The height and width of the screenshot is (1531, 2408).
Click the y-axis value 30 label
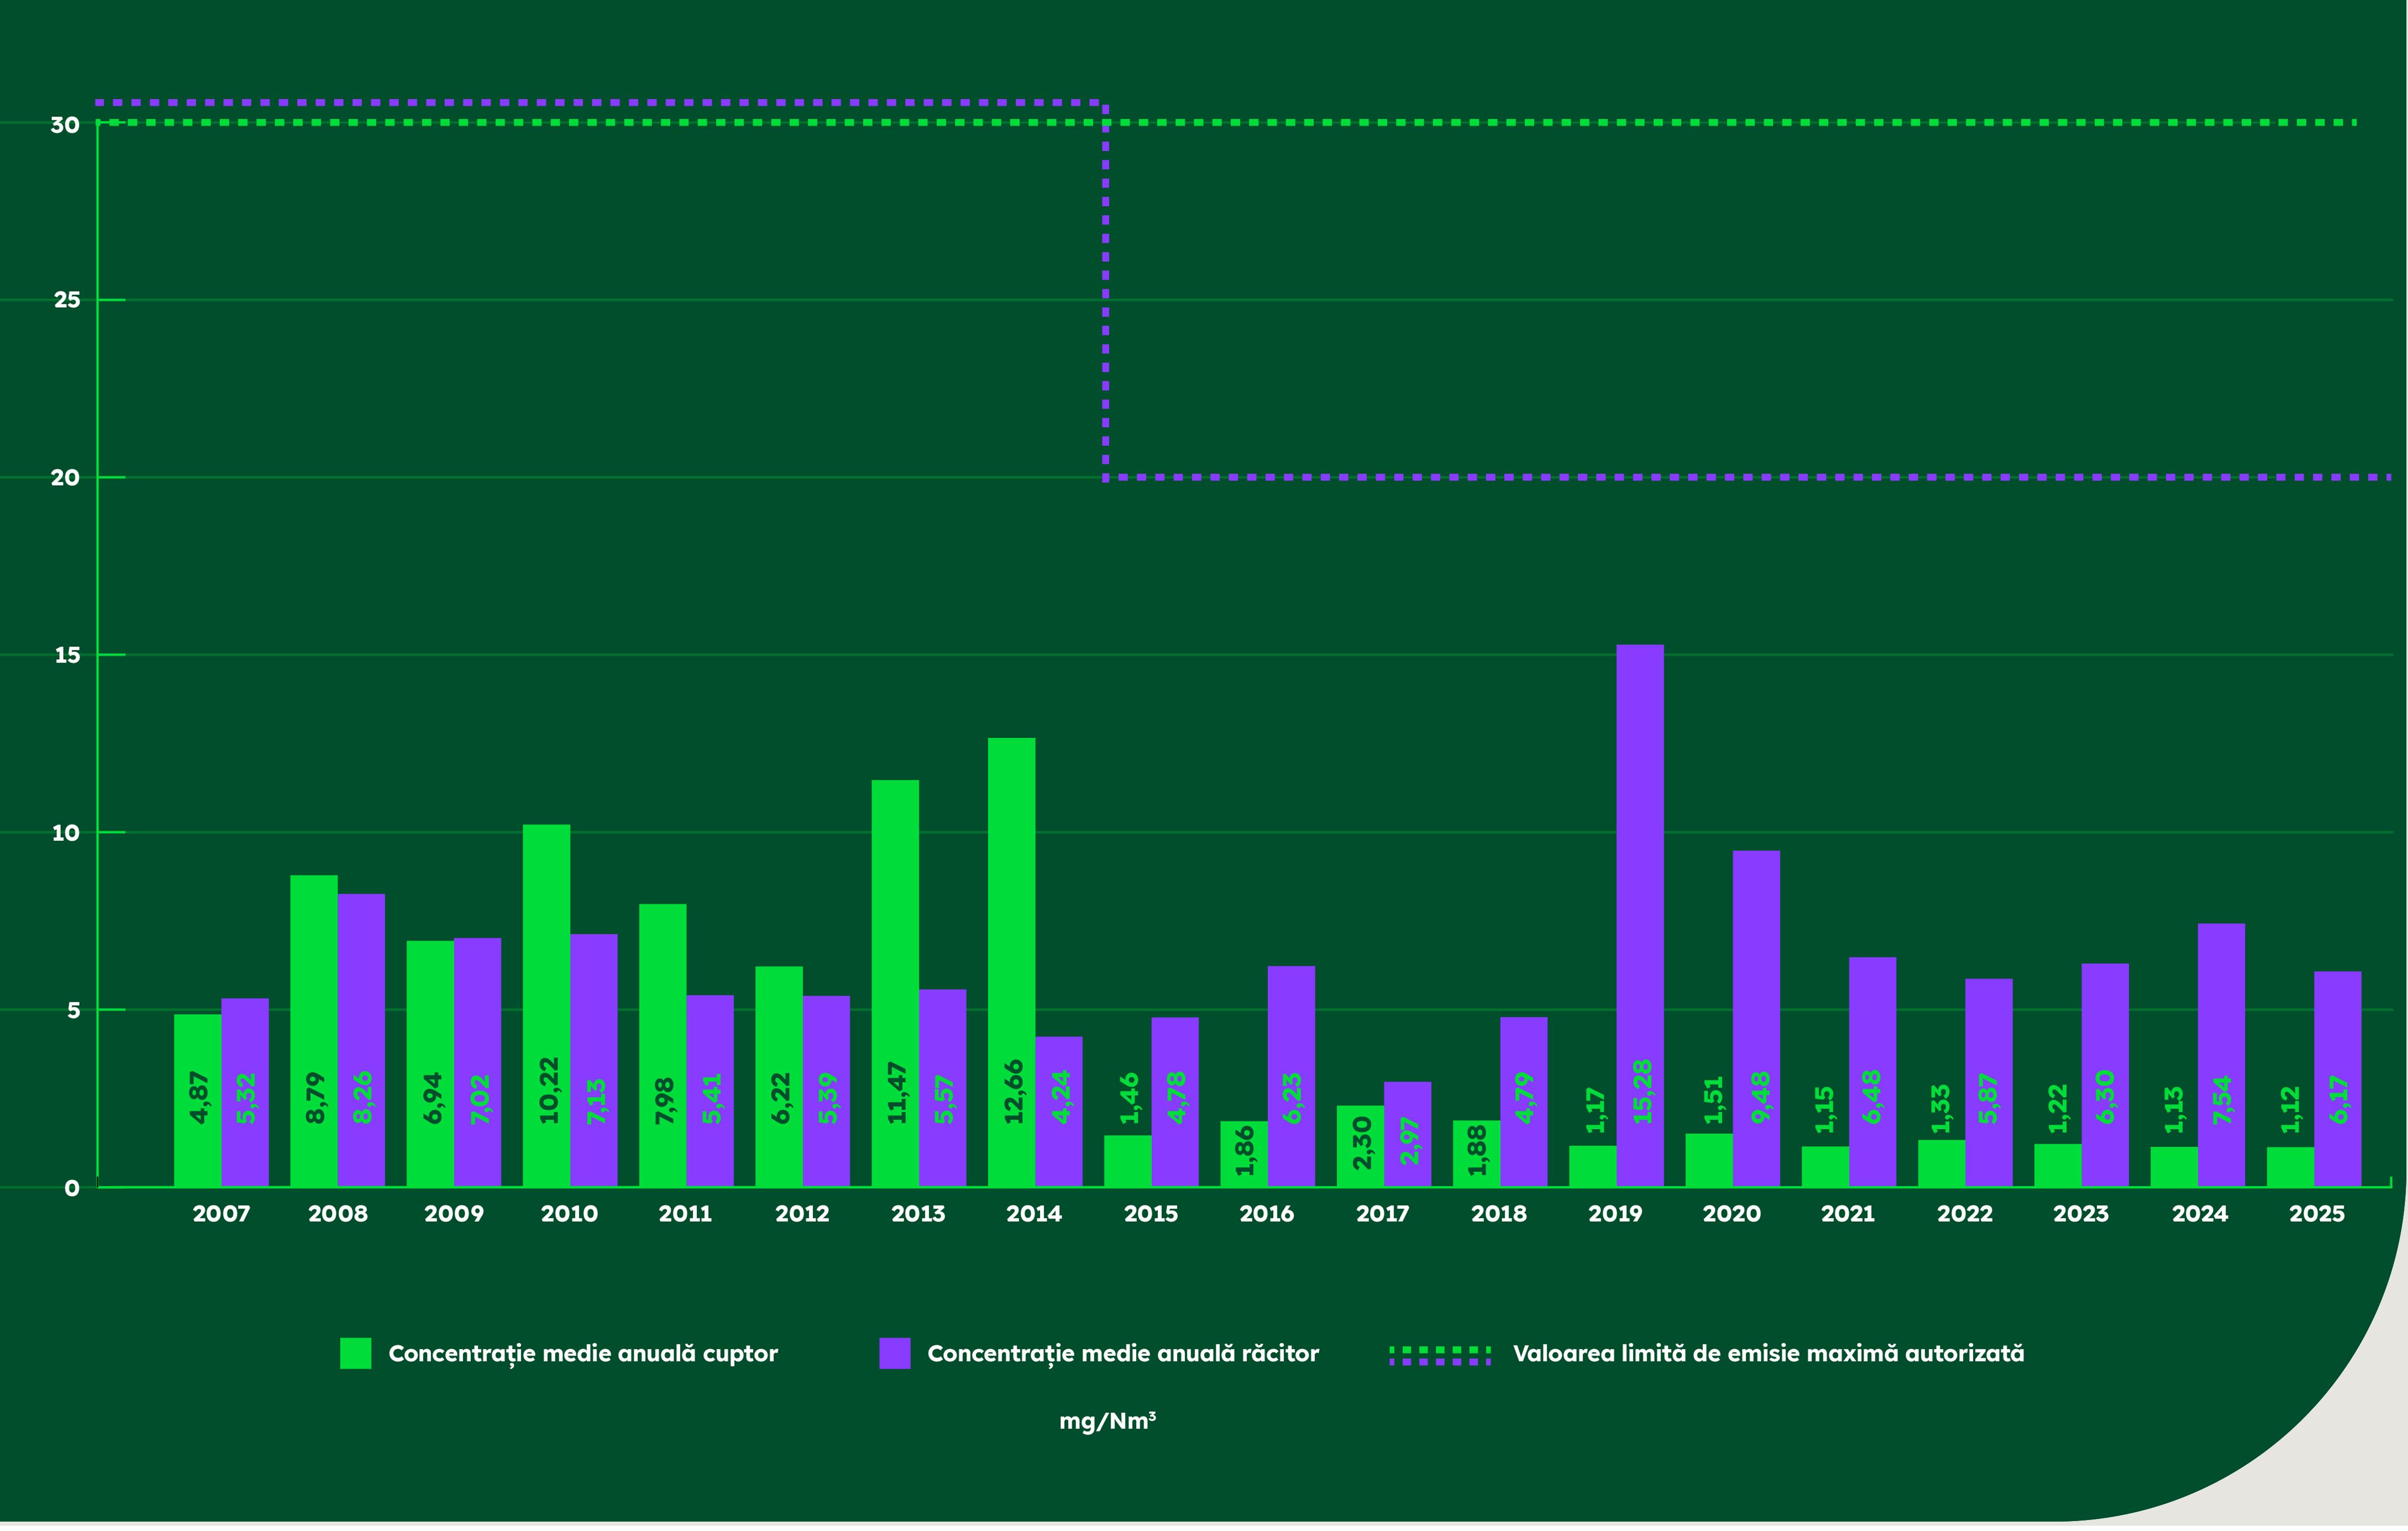click(x=66, y=125)
